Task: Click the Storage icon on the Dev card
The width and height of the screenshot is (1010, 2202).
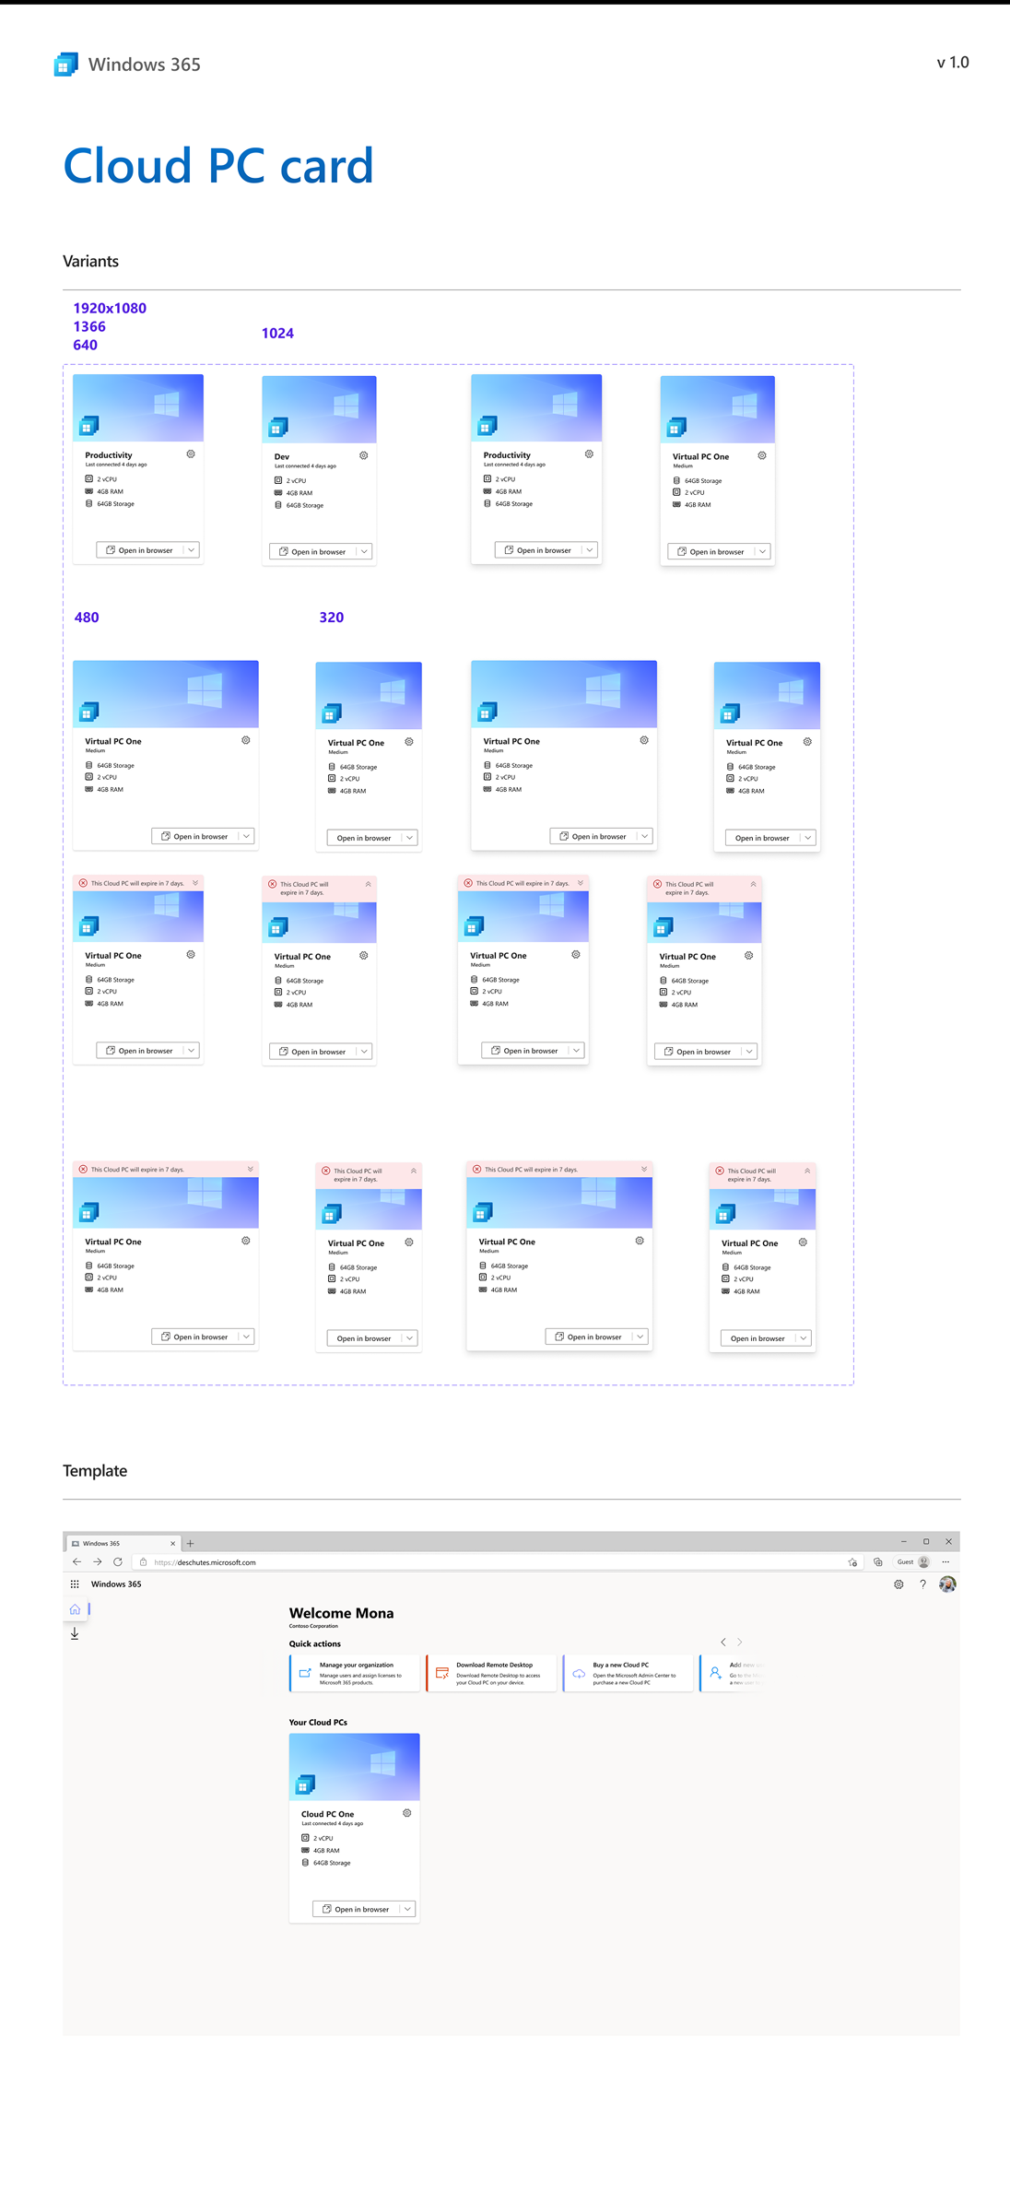Action: [278, 505]
